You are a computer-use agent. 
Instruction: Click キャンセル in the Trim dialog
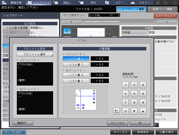(x=117, y=123)
